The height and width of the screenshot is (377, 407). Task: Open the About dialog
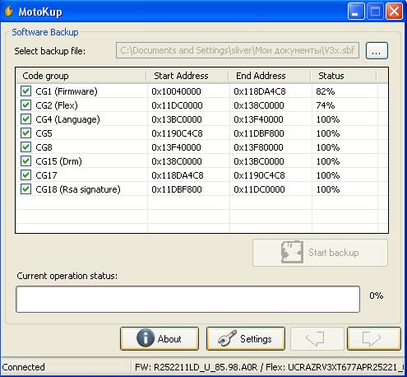pos(160,338)
